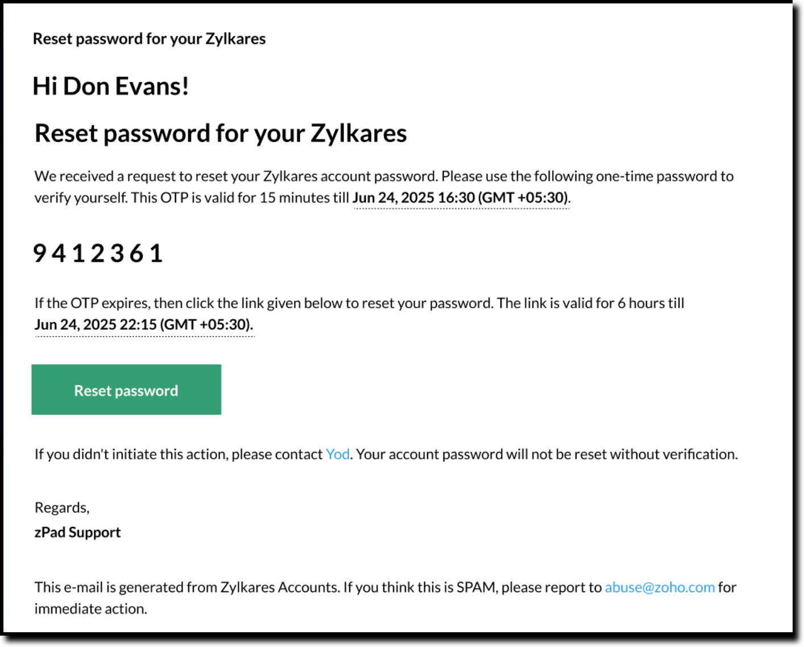Click the 'Regards,' closing text
804x647 pixels.
62,507
